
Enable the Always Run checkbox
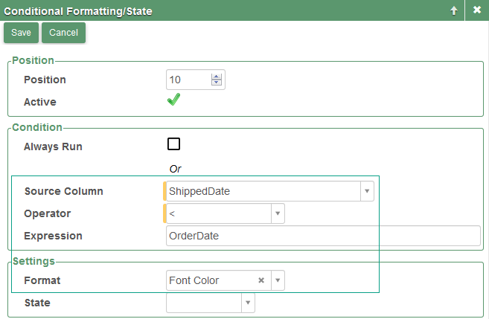[x=174, y=144]
